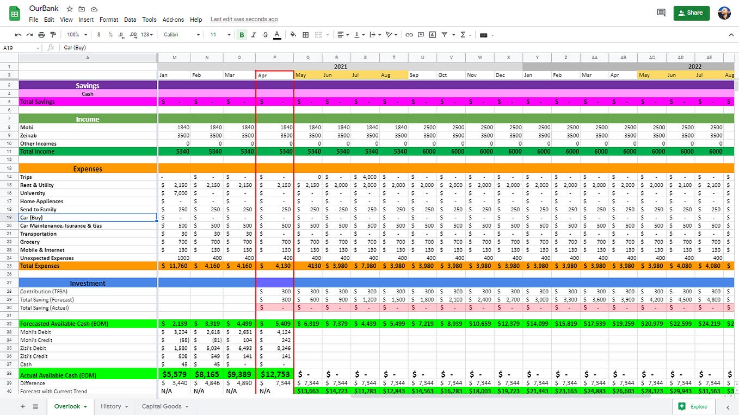Decrease decimal places icon

[121, 35]
